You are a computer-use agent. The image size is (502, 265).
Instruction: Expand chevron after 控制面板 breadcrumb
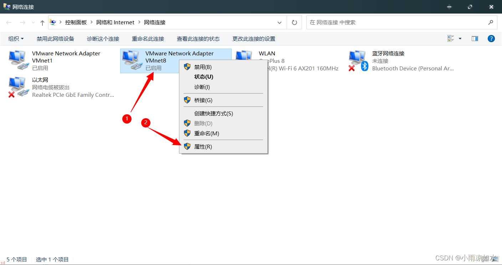(x=92, y=22)
